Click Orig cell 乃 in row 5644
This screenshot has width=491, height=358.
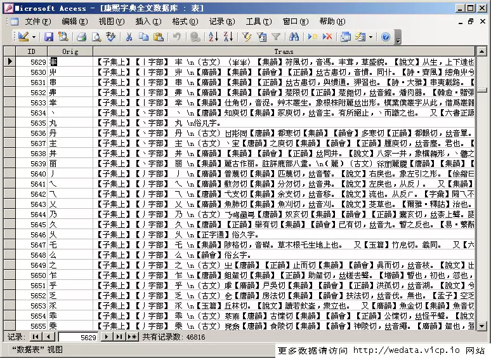[x=70, y=215]
